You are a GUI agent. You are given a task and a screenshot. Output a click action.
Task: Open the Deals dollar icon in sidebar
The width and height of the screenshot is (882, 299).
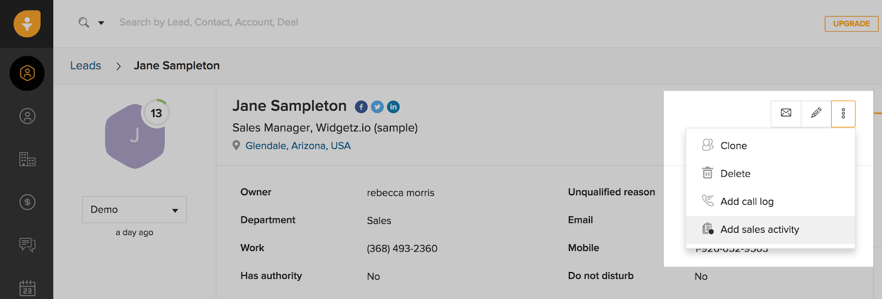point(27,202)
